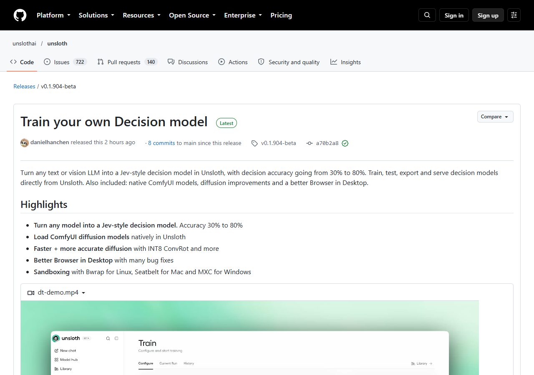Open the Pull requests tab
This screenshot has height=375, width=534.
[x=127, y=62]
